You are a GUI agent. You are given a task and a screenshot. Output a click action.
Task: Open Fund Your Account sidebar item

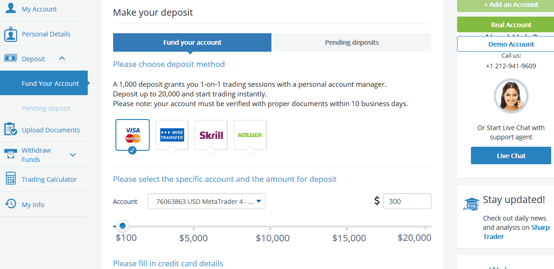pyautogui.click(x=50, y=84)
